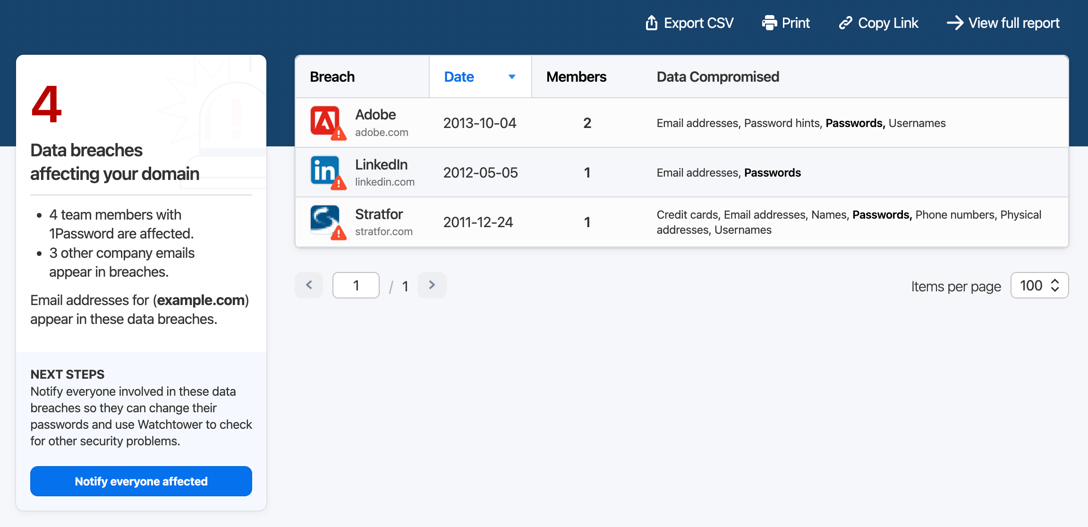Click the NEXT STEPS heading
The image size is (1088, 527).
[x=68, y=374]
